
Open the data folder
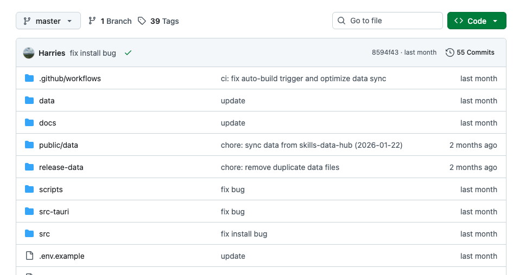click(47, 101)
